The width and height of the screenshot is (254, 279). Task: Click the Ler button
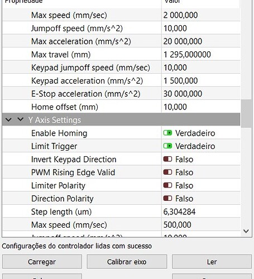[x=212, y=262]
